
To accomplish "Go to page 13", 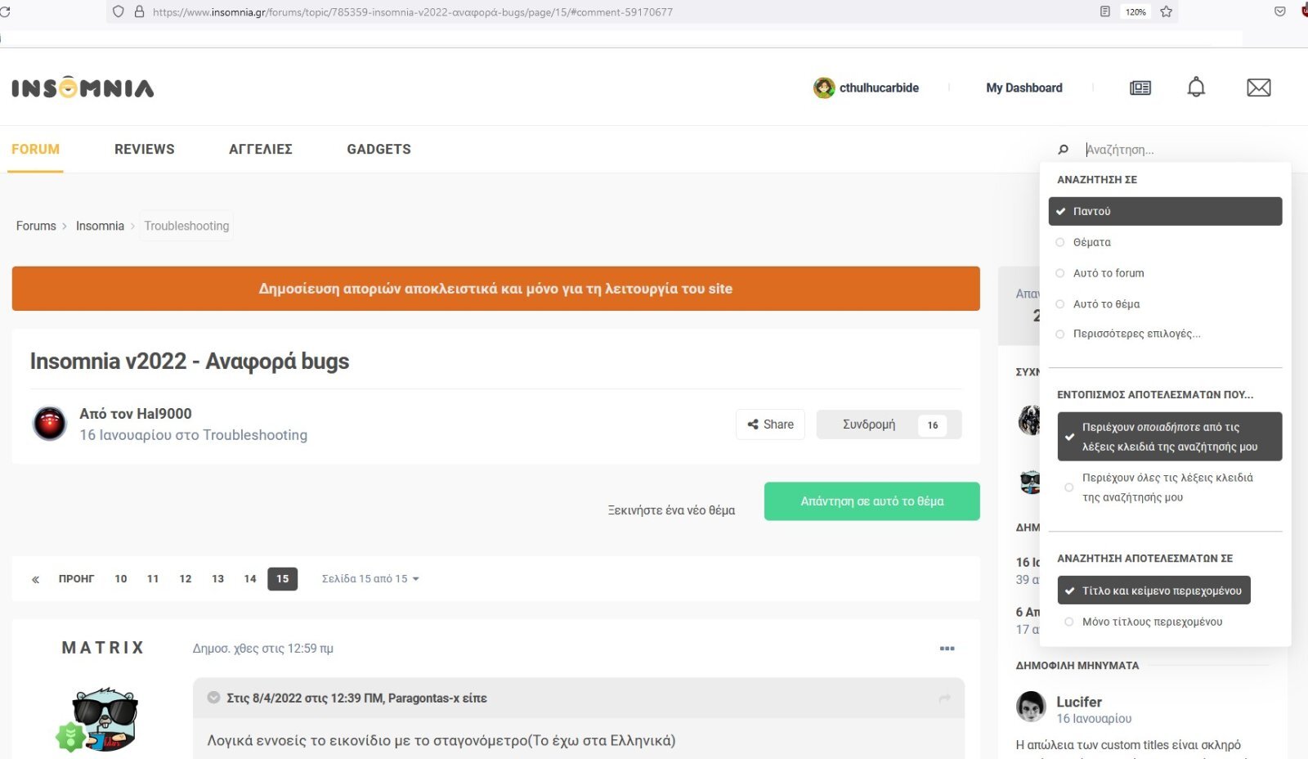I will tap(217, 579).
